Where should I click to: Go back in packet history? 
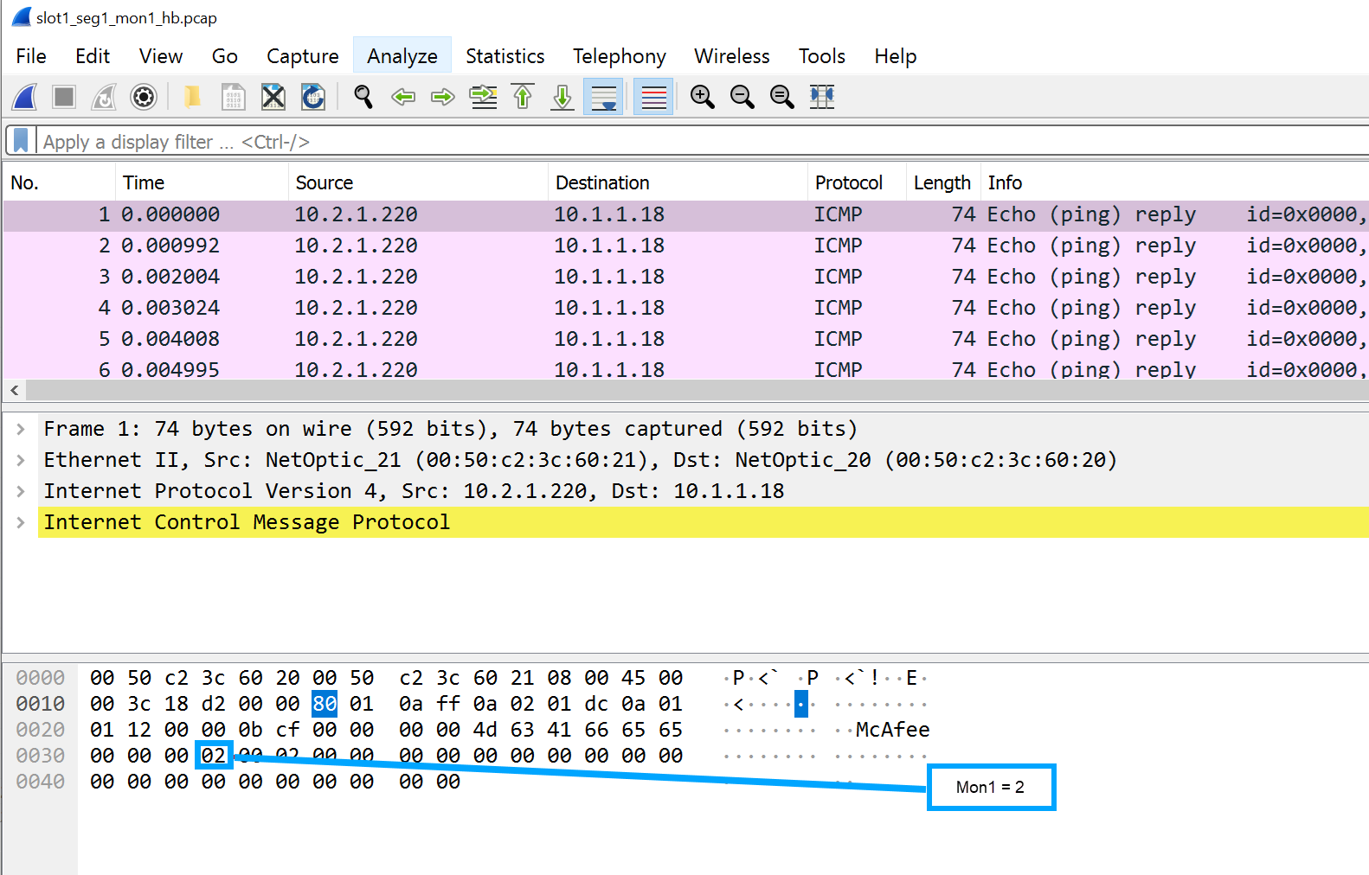(403, 97)
